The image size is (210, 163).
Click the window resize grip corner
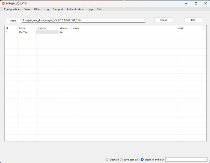pos(209,162)
